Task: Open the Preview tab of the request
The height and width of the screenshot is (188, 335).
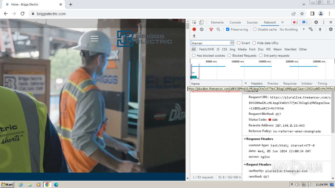Action: coord(273,83)
